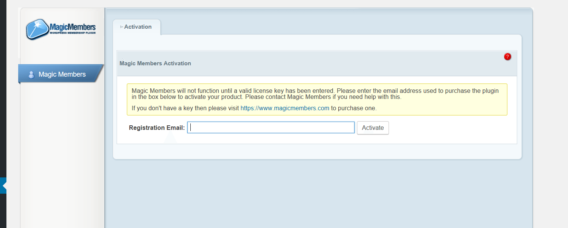
Task: Open help with the red question mark badge
Action: (507, 56)
